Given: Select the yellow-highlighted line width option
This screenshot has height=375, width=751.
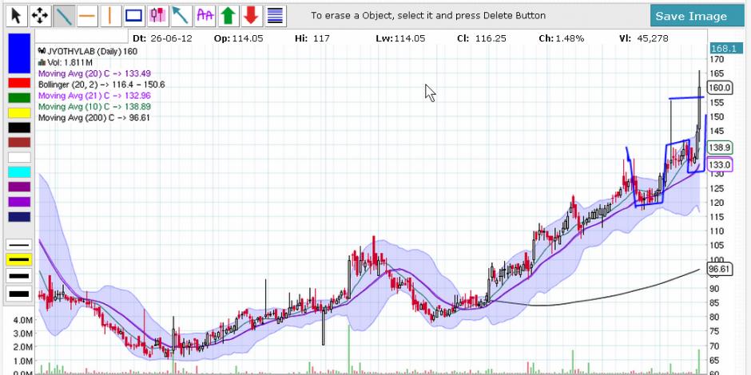Looking at the screenshot, I should 19,260.
